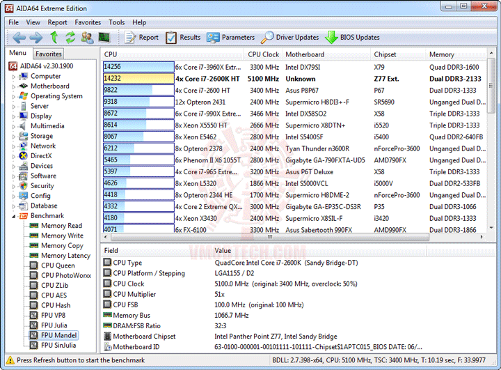This screenshot has width=501, height=370.
Task: Click the Results toolbar button
Action: (183, 38)
